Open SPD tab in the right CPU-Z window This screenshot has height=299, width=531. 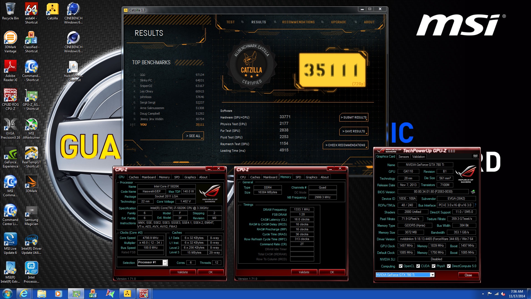tap(298, 177)
